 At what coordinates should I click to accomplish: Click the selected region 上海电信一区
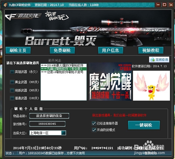coord(39,133)
